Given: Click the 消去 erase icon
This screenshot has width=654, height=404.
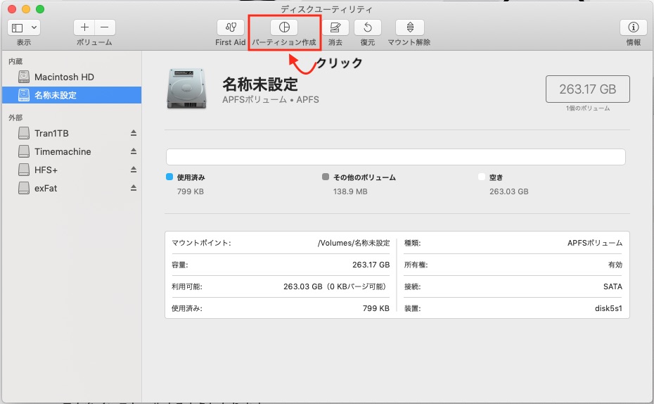Looking at the screenshot, I should [x=335, y=27].
